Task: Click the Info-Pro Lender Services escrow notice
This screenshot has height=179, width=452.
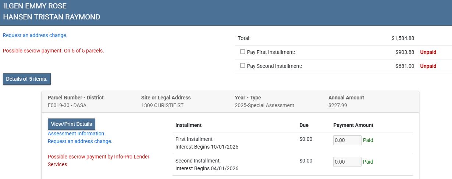Action: coord(98,160)
